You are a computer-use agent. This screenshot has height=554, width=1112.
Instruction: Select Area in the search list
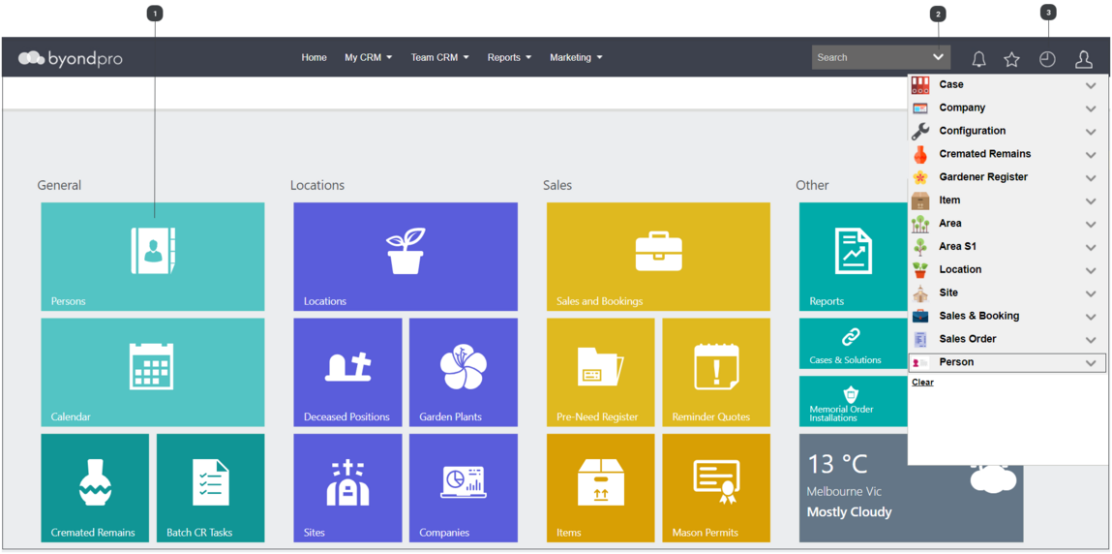[1007, 224]
